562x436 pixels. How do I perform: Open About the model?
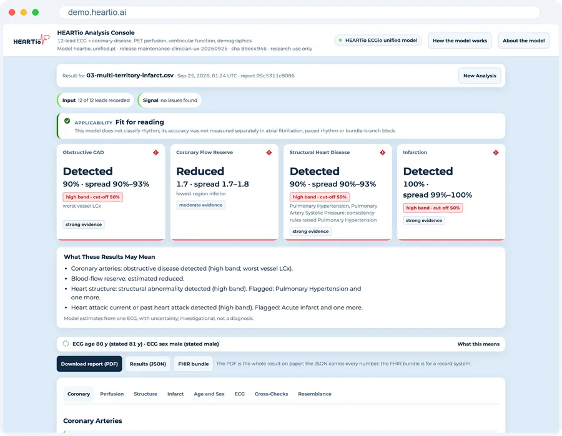tap(523, 41)
